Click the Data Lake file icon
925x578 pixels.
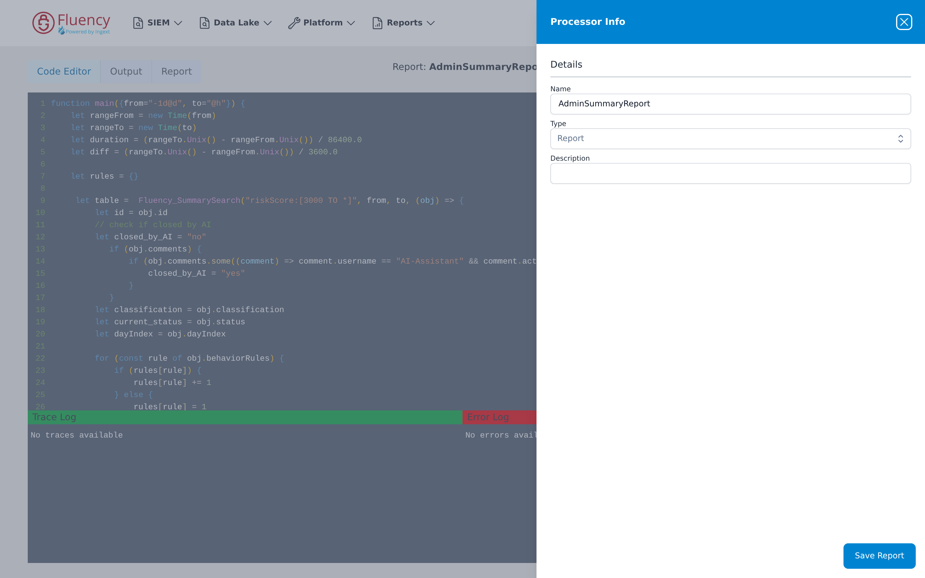click(204, 23)
